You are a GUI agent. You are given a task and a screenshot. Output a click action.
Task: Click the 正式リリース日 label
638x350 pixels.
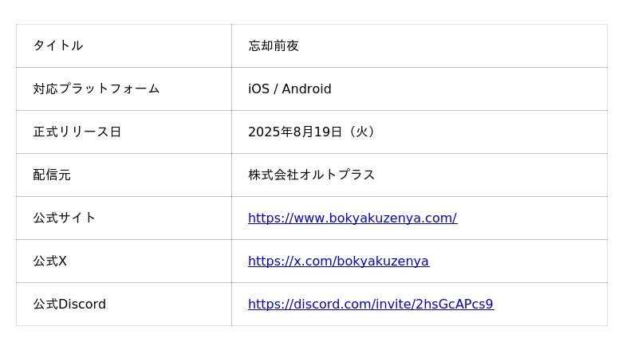coord(77,132)
